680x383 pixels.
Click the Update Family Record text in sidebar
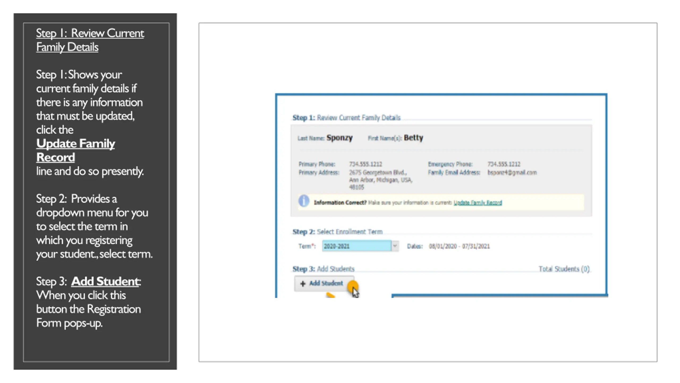(76, 150)
